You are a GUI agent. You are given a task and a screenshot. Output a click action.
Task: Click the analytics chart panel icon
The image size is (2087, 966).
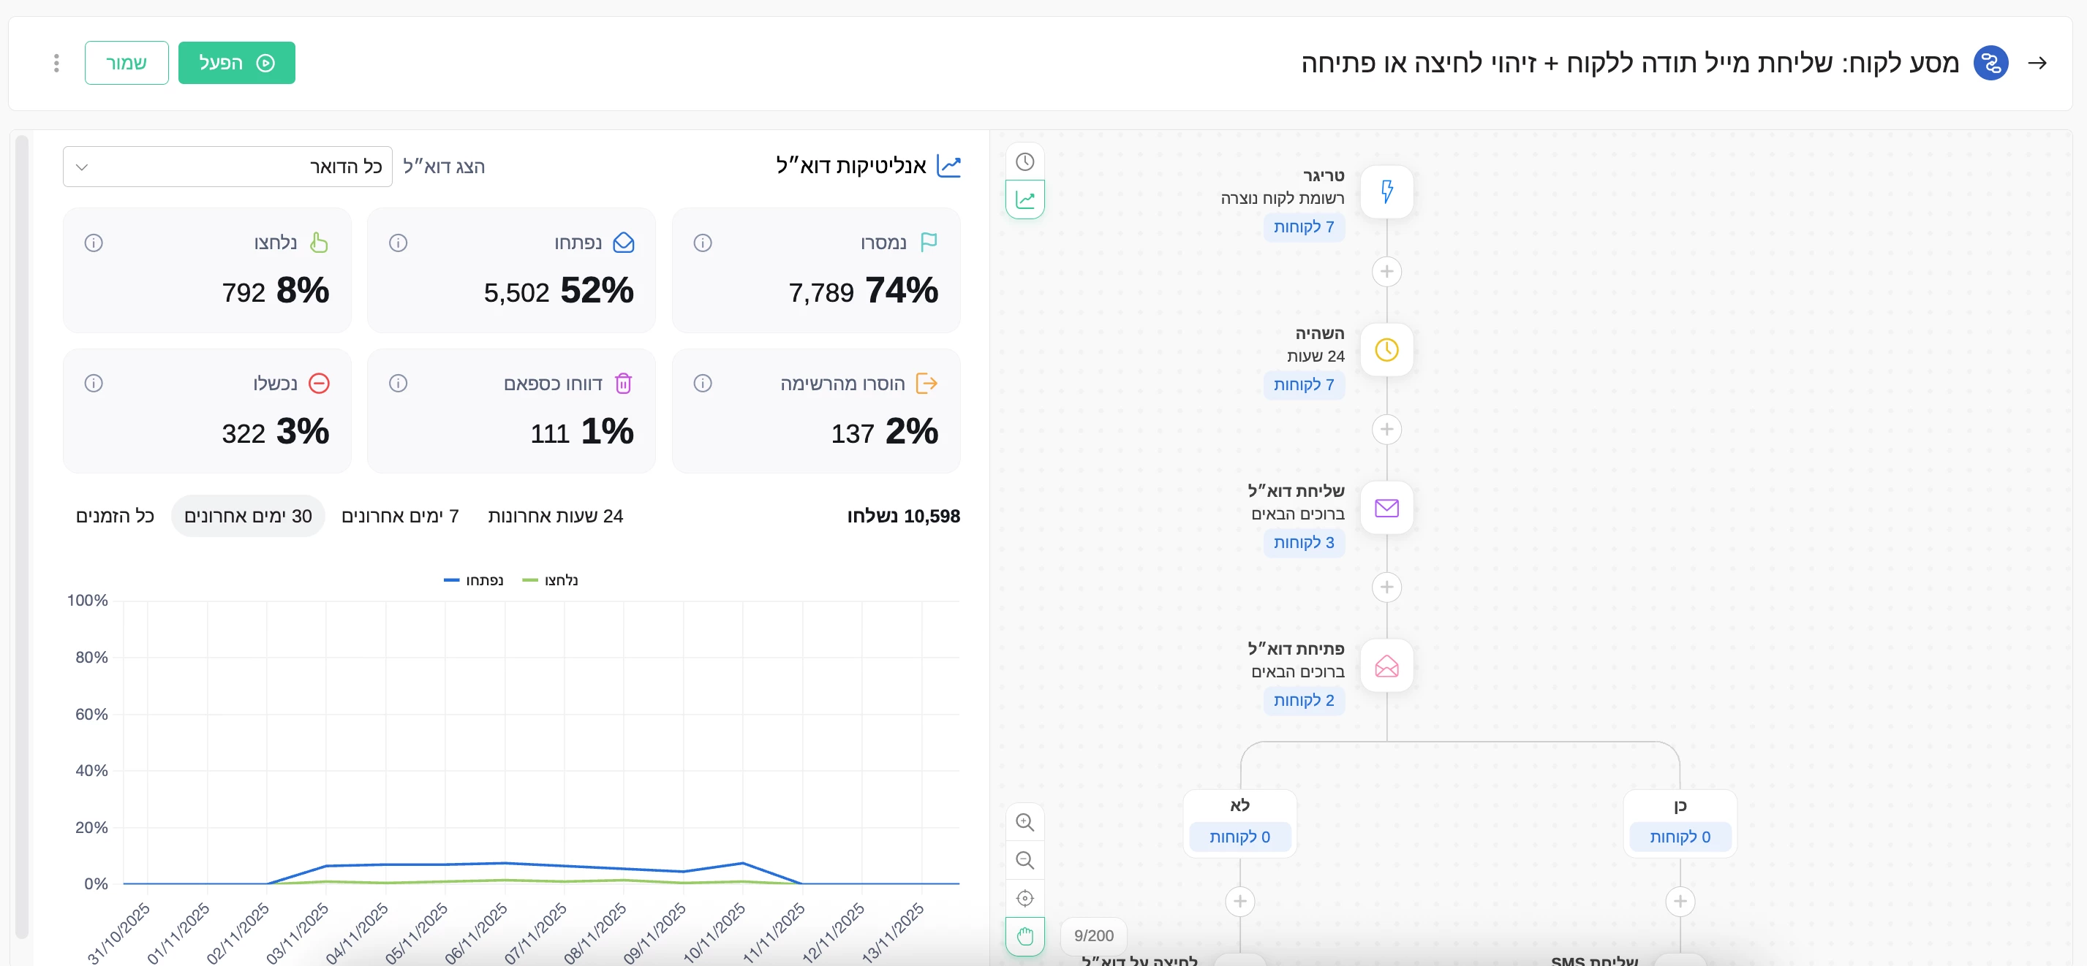pos(1025,199)
